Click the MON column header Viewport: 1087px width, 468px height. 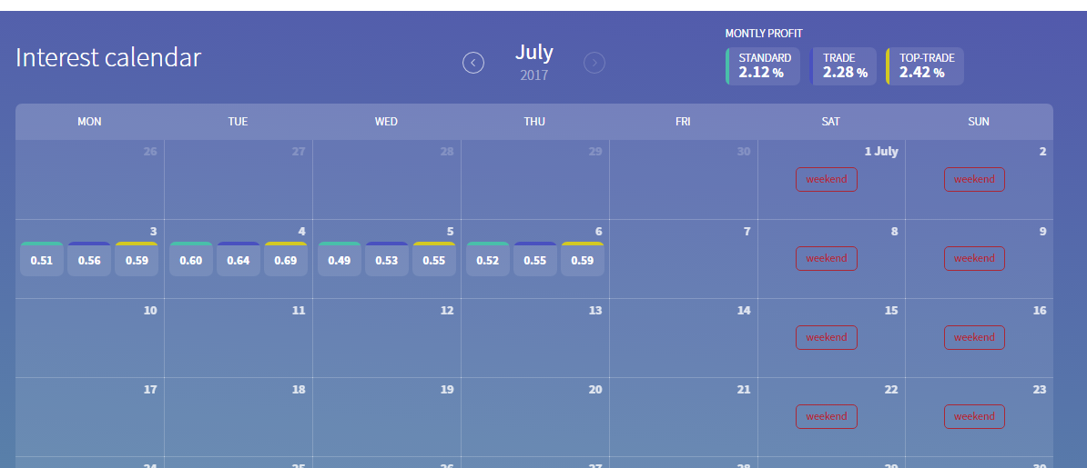click(x=89, y=122)
